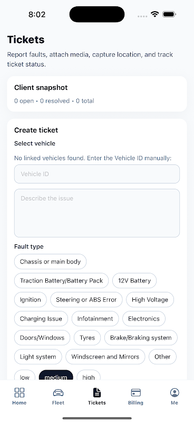Screen dimensions: 194x423
Task: Open Billing via card icon
Action: [x=135, y=392]
